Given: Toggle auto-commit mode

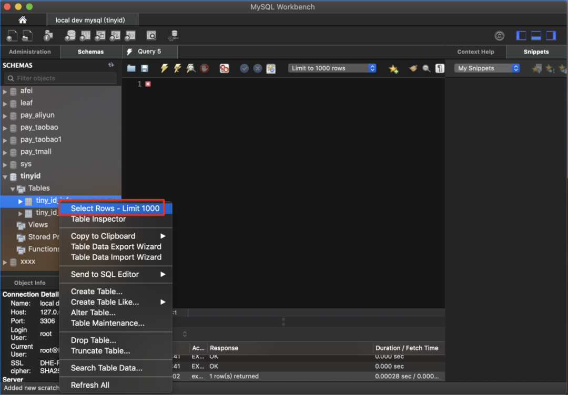Looking at the screenshot, I should [x=271, y=68].
